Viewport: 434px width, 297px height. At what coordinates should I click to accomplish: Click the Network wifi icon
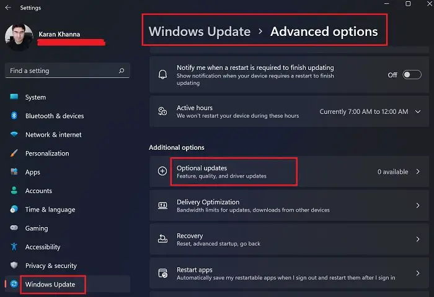point(14,134)
